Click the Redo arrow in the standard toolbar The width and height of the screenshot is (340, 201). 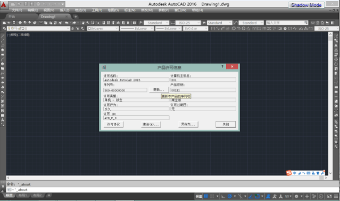(x=74, y=23)
